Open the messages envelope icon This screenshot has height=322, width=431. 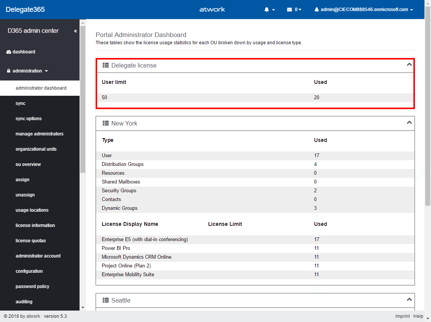point(290,10)
